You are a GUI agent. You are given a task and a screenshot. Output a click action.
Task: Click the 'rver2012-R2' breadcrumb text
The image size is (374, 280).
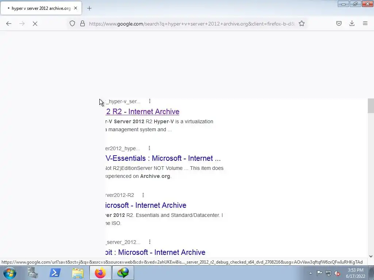tap(120, 195)
